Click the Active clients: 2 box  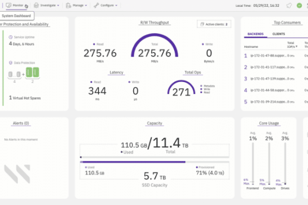point(214,24)
